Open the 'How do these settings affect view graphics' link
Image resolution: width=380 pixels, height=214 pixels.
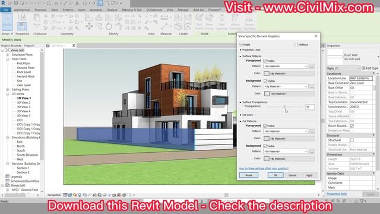tap(264, 168)
